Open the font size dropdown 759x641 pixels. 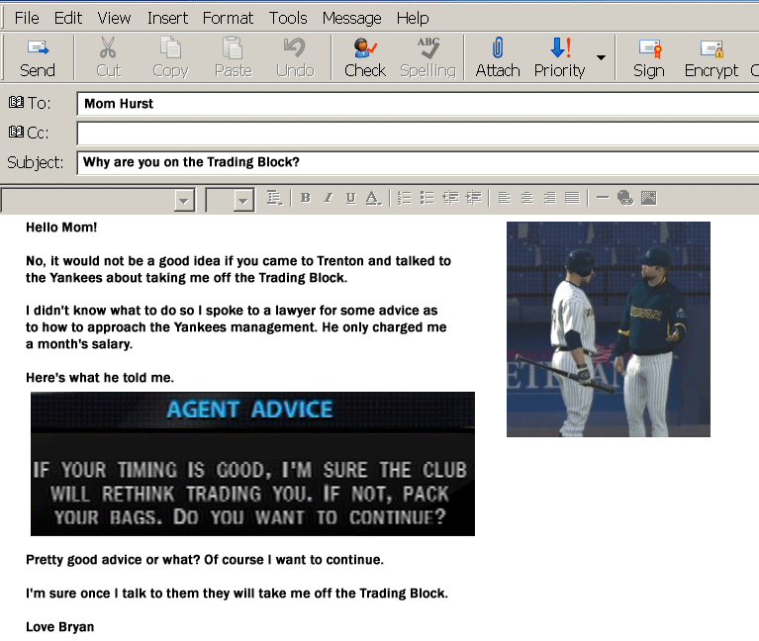tap(243, 200)
